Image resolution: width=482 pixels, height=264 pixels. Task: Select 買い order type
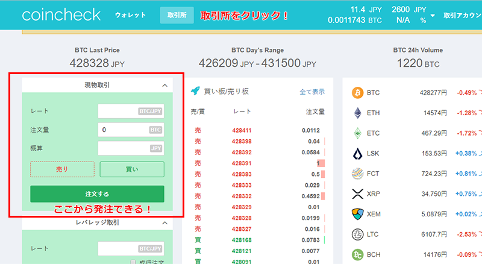pos(132,169)
